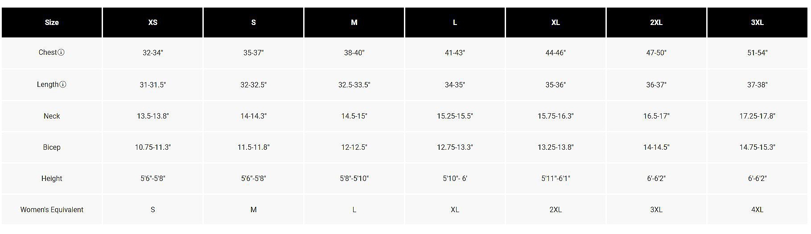Image resolution: width=811 pixels, height=234 pixels.
Task: Click the 15.25-15.5" neck measurement cell
Action: [x=455, y=116]
